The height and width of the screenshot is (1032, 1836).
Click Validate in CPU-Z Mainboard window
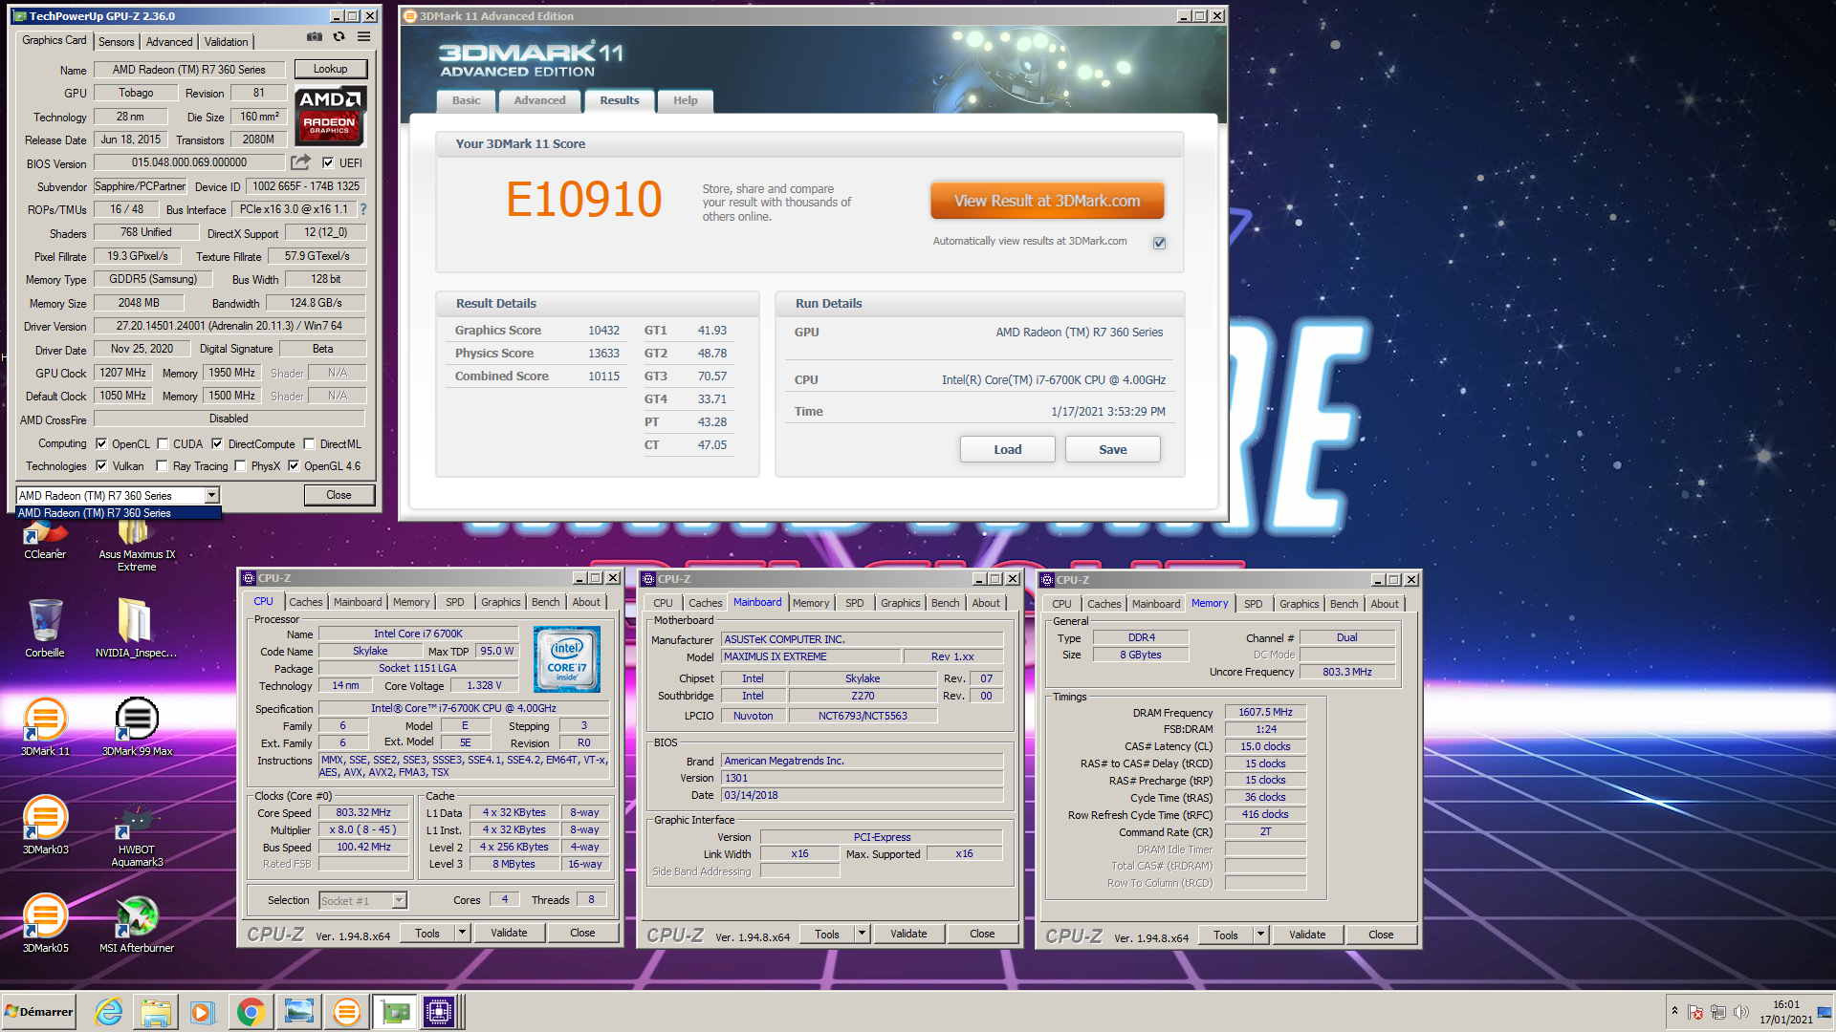pos(908,934)
